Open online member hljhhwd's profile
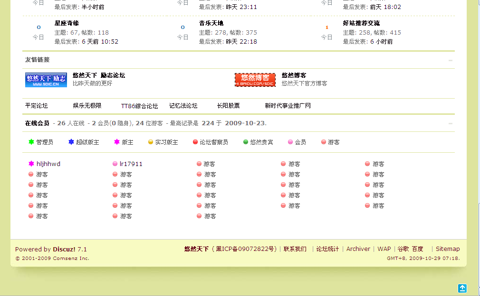Viewport: 480px width, 296px height. click(48, 164)
